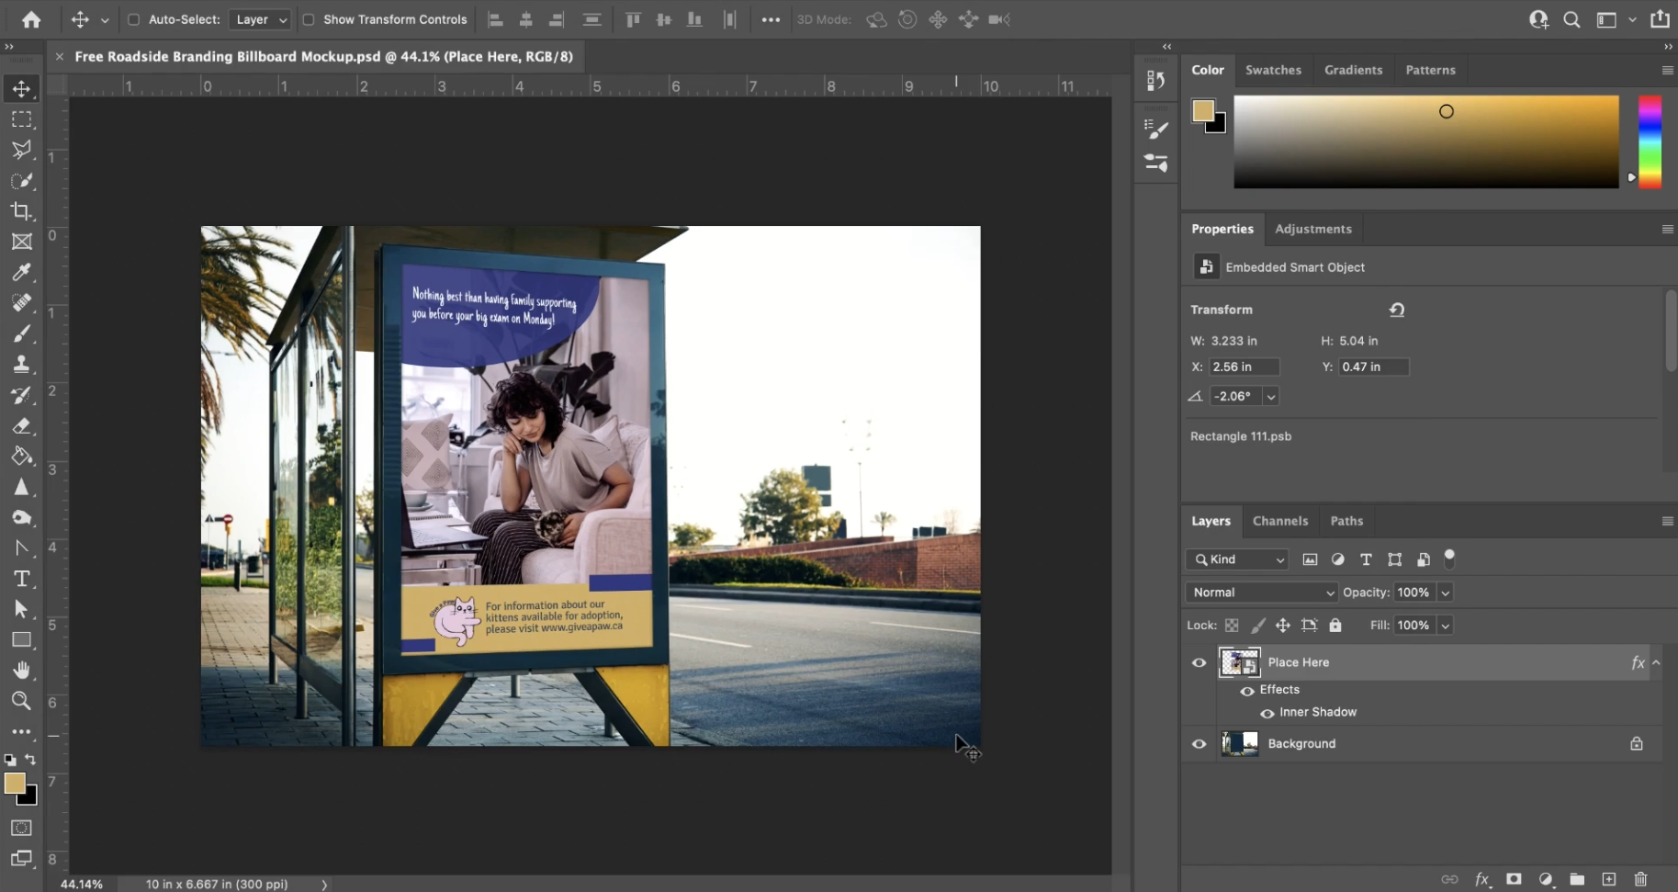Open the Opacity slider dropdown
The height and width of the screenshot is (892, 1678).
click(x=1445, y=593)
